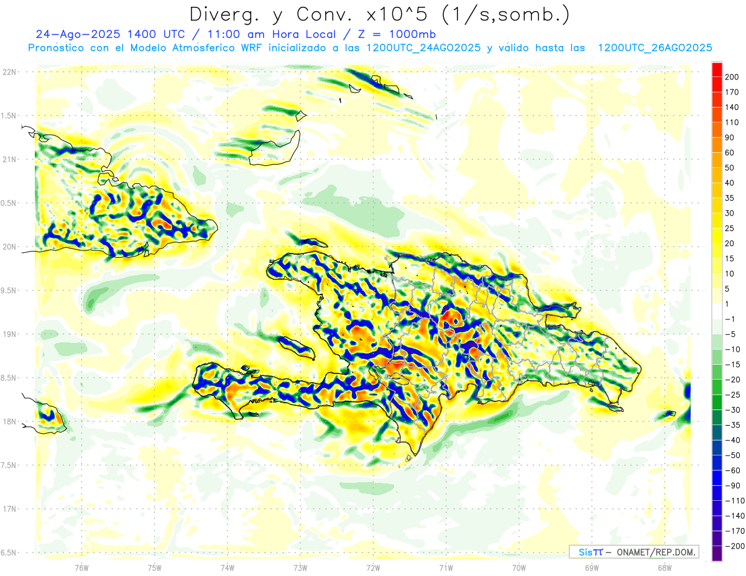Click the longitude label '75W'

pyautogui.click(x=155, y=567)
